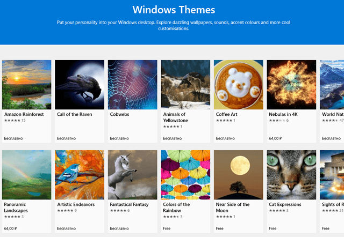The height and width of the screenshot is (237, 344).
Task: Click Colors of the Rainbow star rating
Action: click(171, 217)
